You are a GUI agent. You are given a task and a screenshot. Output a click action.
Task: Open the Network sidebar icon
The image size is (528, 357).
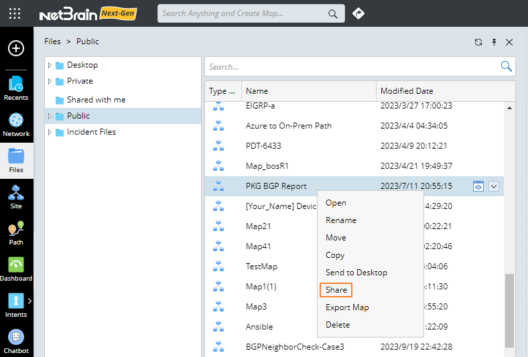[16, 124]
